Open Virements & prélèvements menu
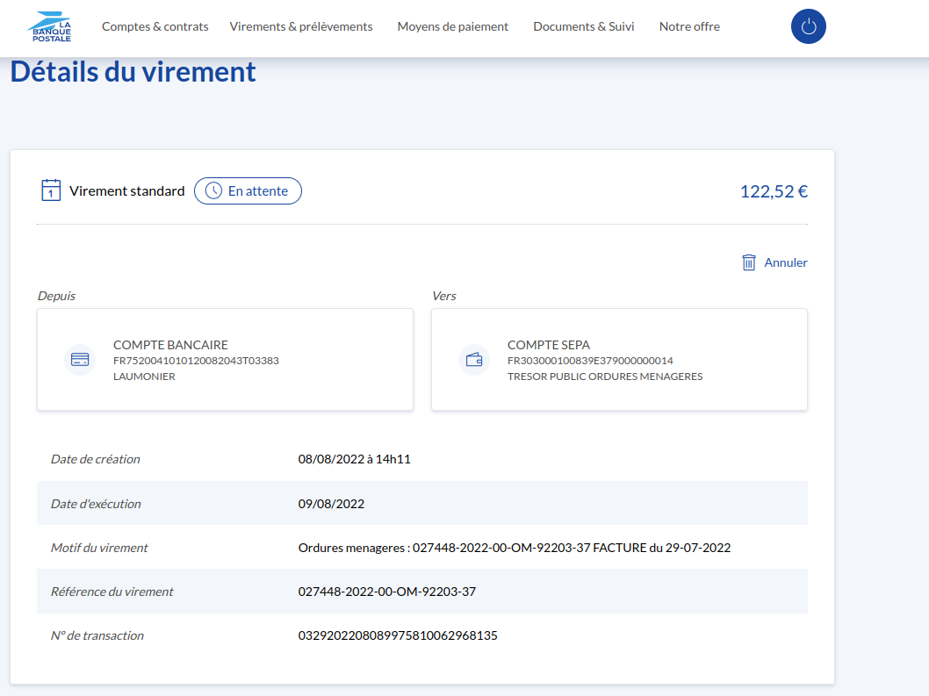 tap(301, 26)
